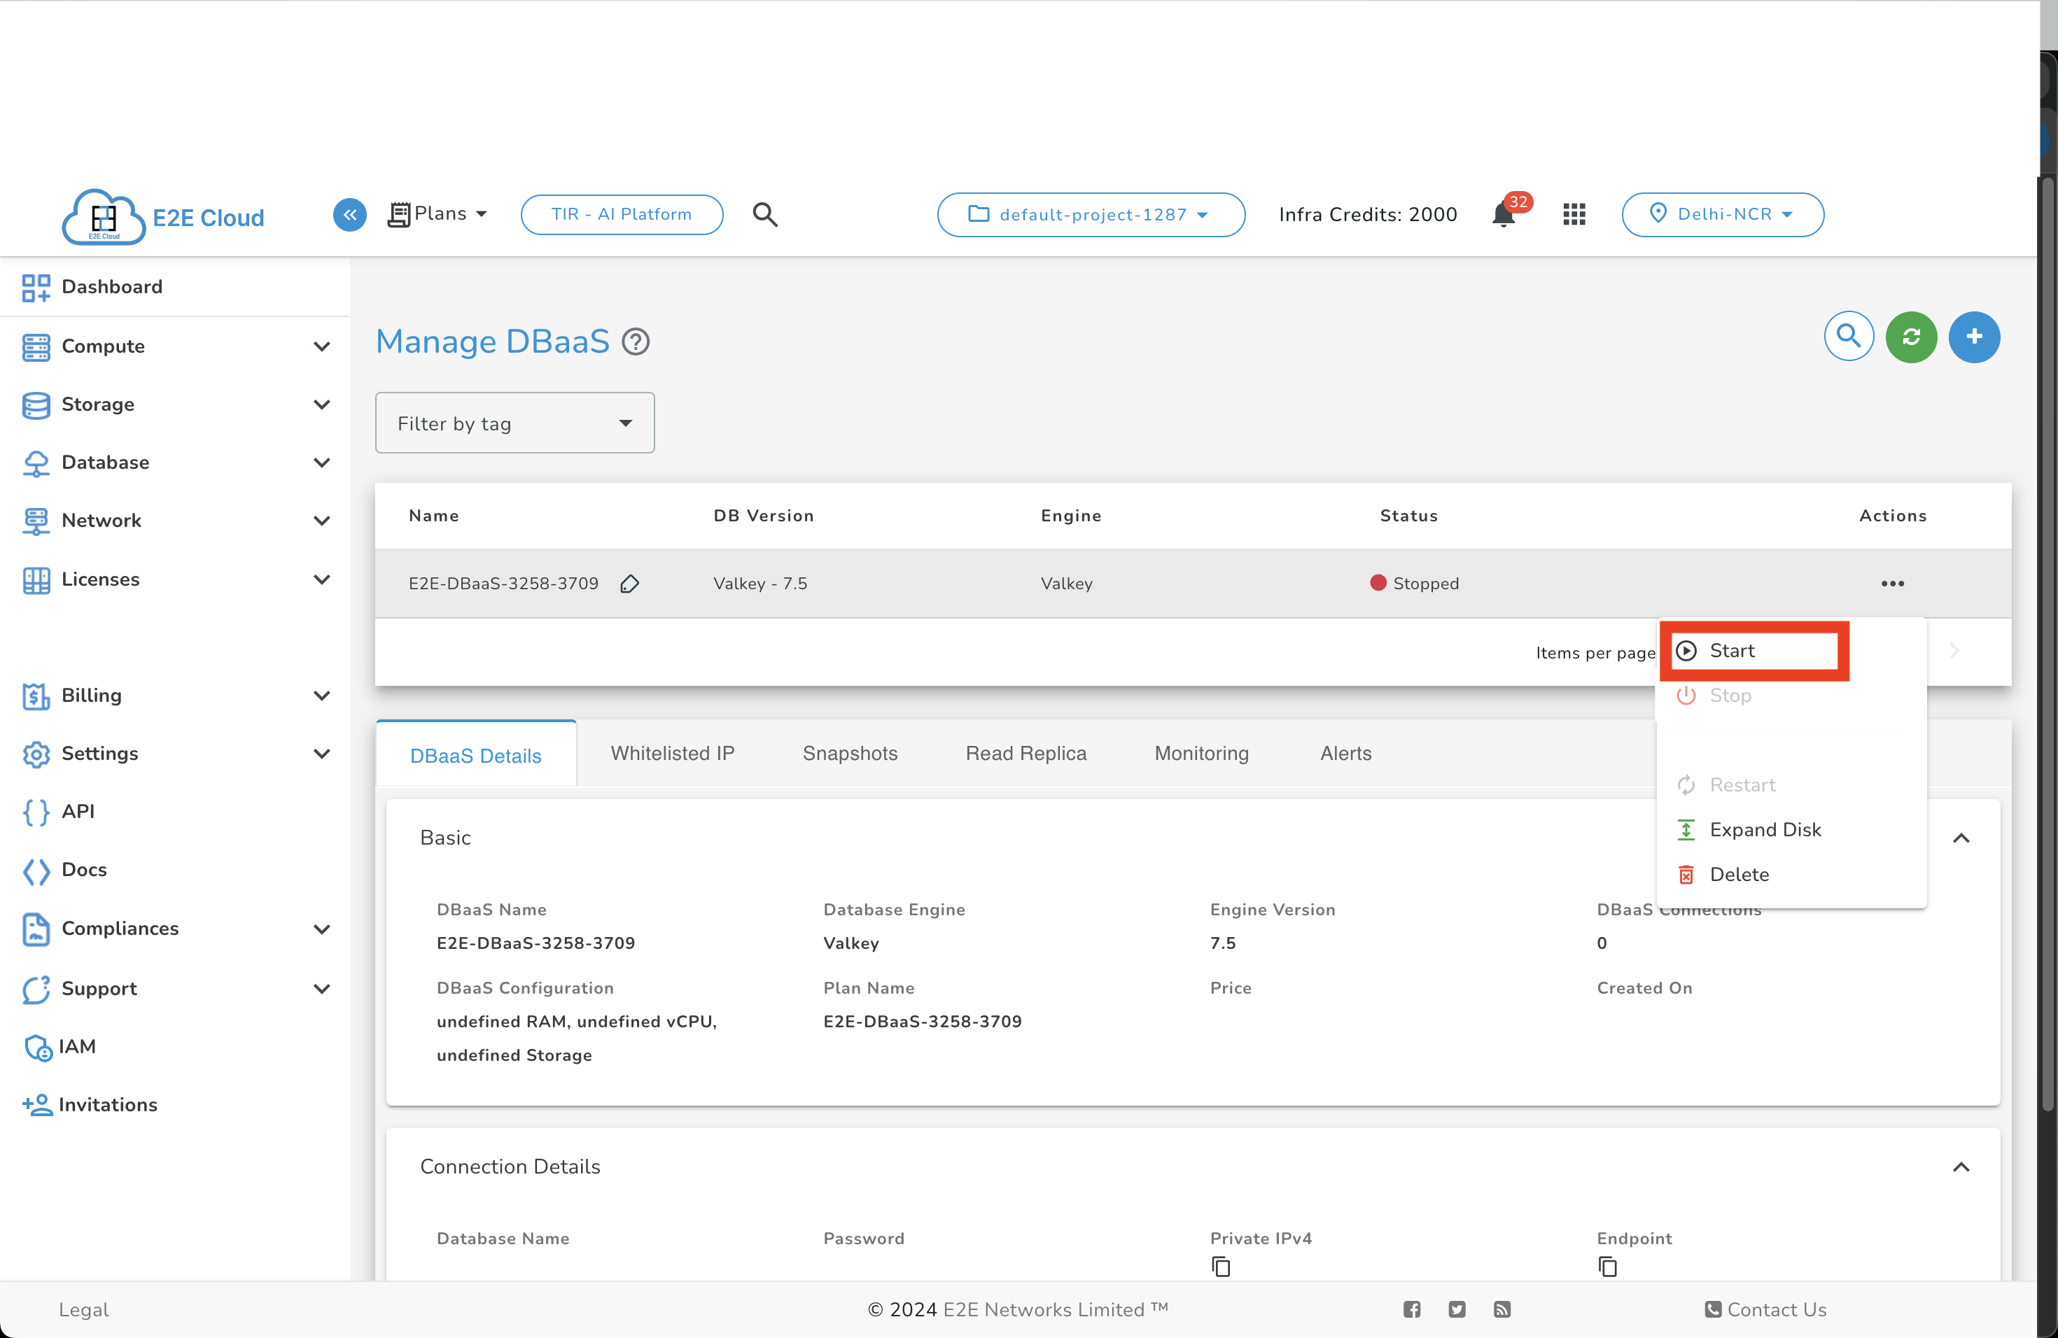Collapse the Connection Details section chevron
Image resolution: width=2058 pixels, height=1338 pixels.
click(1961, 1167)
